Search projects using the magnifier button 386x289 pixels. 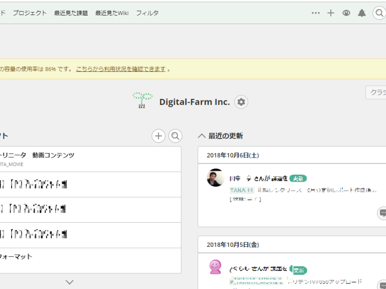coord(175,135)
